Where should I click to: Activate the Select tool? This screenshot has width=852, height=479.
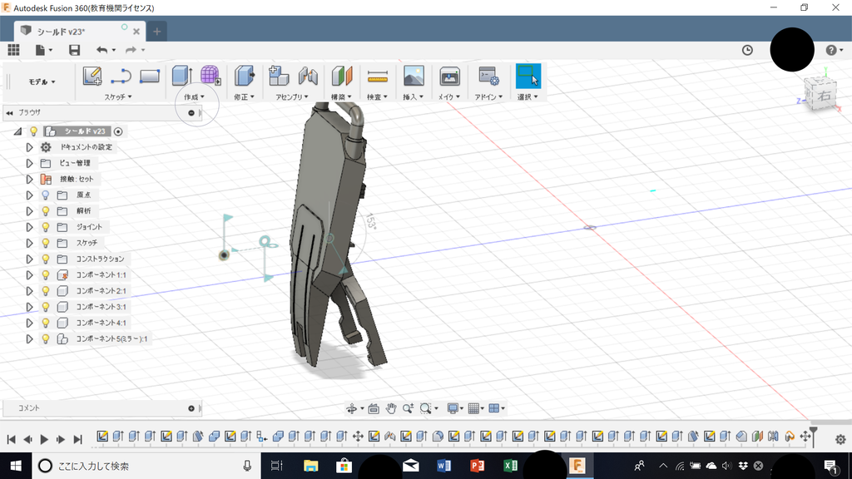click(x=528, y=76)
